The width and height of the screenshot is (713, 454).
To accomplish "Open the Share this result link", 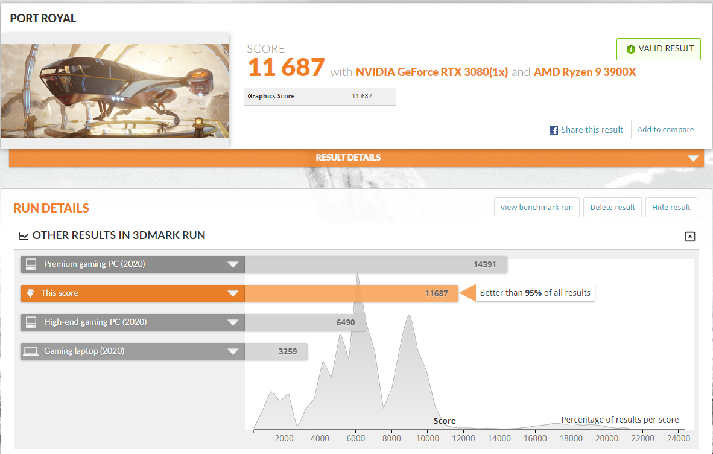I will click(x=592, y=130).
